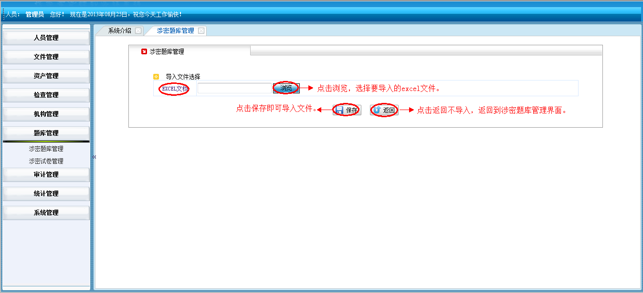
Task: Click the EXCEL file path input field
Action: tap(234, 88)
